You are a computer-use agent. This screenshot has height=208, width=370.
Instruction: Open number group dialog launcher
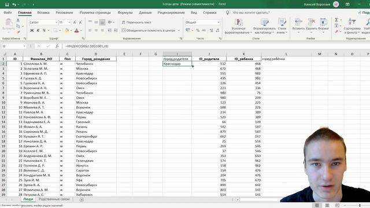[220, 38]
